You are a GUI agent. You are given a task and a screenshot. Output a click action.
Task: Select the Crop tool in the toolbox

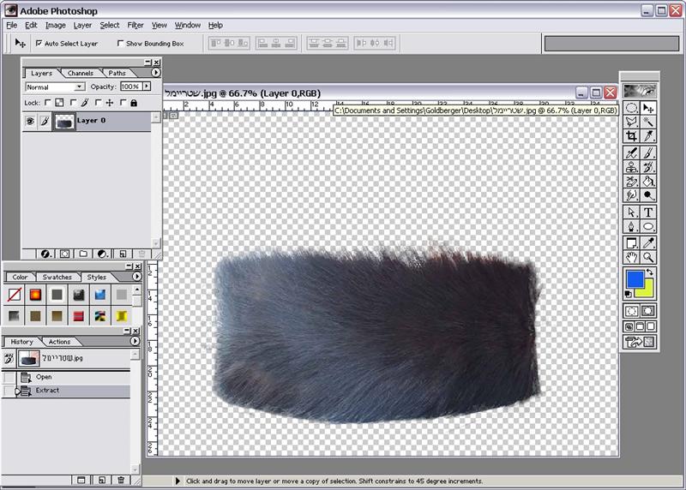[x=631, y=137]
